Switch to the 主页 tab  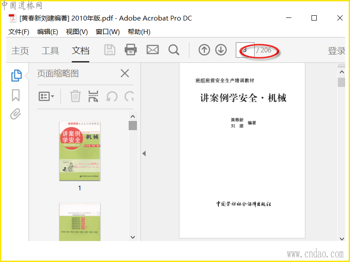(20, 51)
